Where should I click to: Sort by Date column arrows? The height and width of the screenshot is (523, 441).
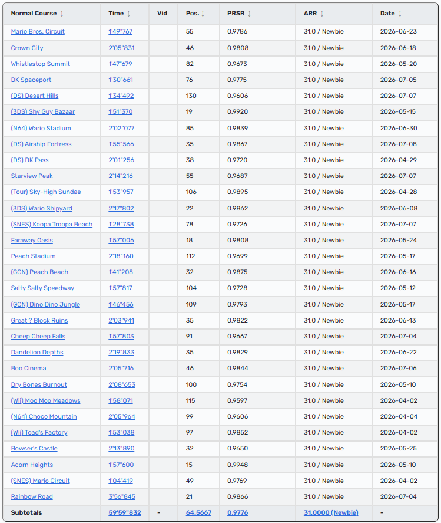click(400, 14)
